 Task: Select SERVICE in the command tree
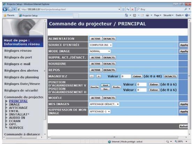click(16, 128)
